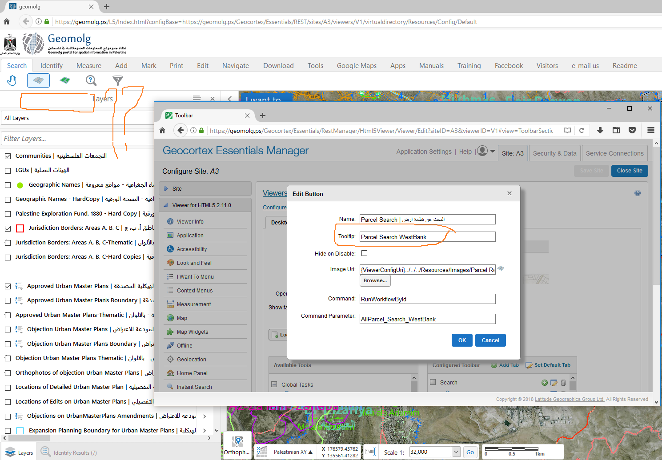662x460 pixels.
Task: Click OK in the Edit Button dialog
Action: [462, 340]
